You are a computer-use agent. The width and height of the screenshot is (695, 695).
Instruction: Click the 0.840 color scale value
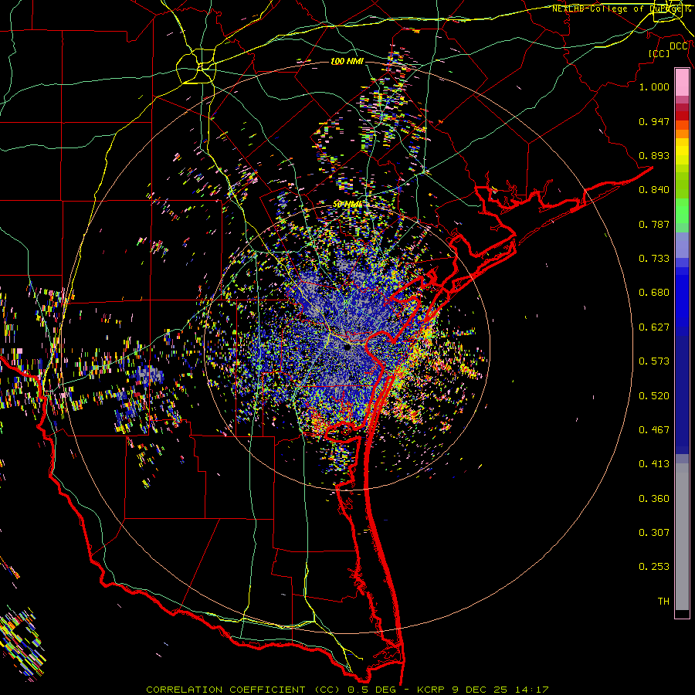(654, 190)
